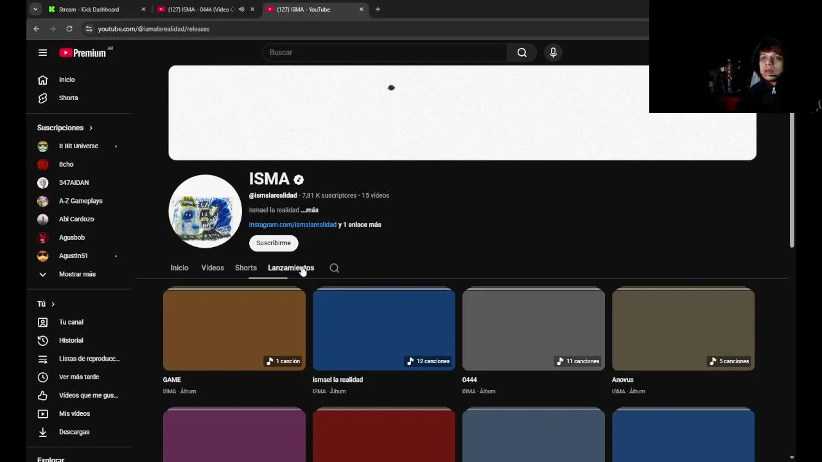The width and height of the screenshot is (822, 462).
Task: Mute the ISMA - 0444 tab audio icon
Action: pyautogui.click(x=241, y=10)
